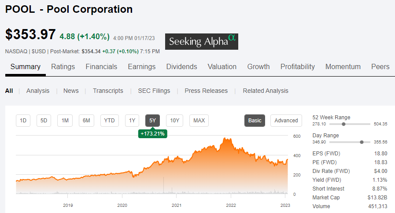Select the 5D chart range

[x=44, y=121]
